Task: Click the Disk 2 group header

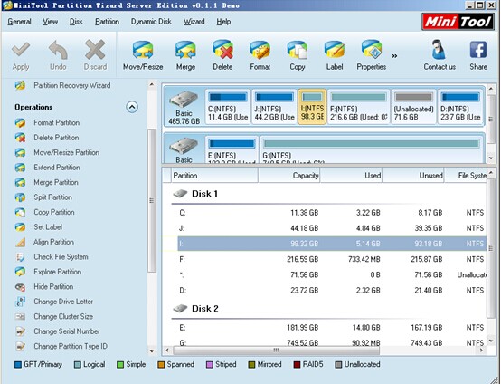Action: tap(195, 309)
